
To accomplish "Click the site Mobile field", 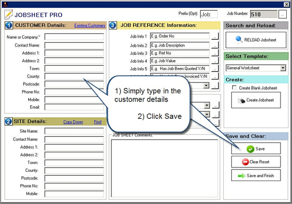I will pyautogui.click(x=74, y=194).
